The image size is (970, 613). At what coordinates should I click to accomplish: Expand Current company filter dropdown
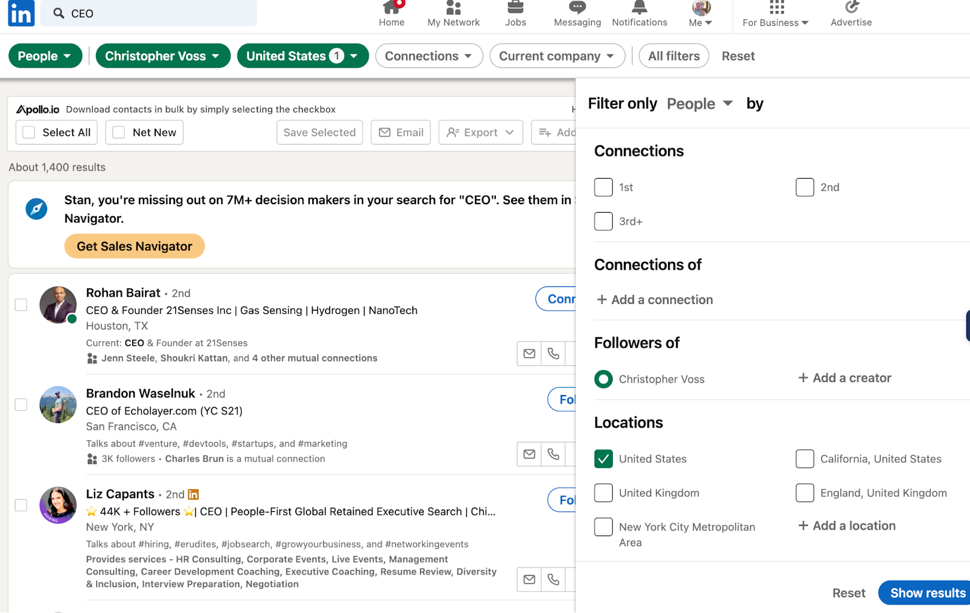(x=557, y=56)
